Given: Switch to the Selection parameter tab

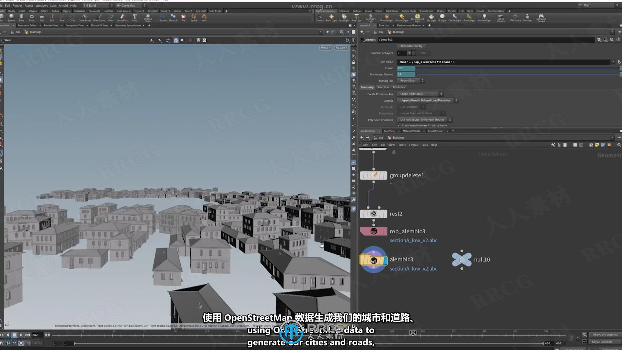Looking at the screenshot, I should click(383, 87).
